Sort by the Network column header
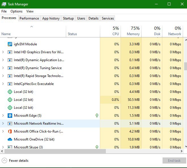The image size is (187, 168). (x=173, y=31)
